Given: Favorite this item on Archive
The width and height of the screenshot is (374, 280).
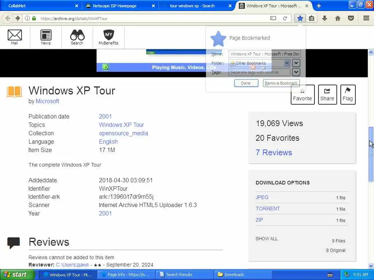Looking at the screenshot, I should coord(302,94).
